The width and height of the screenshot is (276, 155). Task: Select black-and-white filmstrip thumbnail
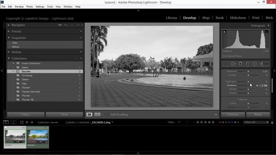click(x=15, y=137)
